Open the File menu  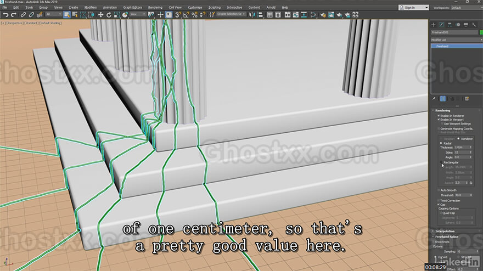coord(4,7)
